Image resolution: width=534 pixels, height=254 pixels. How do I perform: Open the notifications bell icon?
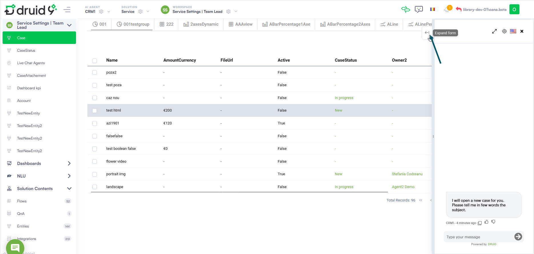[447, 10]
